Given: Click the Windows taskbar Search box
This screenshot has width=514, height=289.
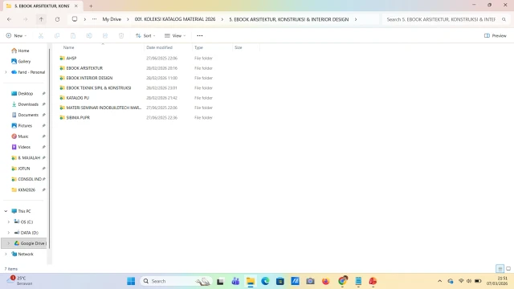Looking at the screenshot, I should tap(177, 281).
